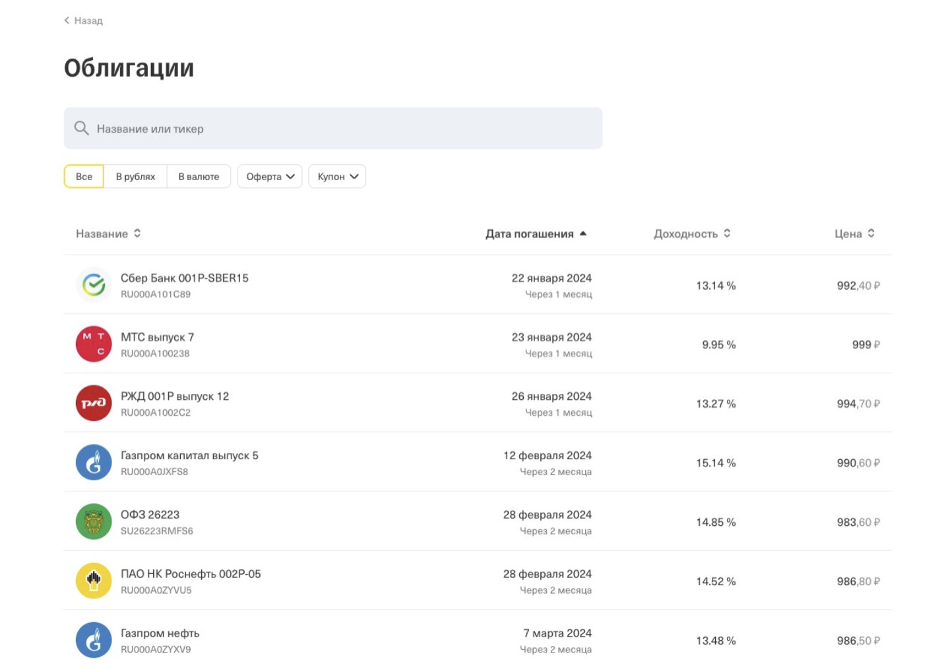Sort by 'Дата погашения' column

(536, 234)
